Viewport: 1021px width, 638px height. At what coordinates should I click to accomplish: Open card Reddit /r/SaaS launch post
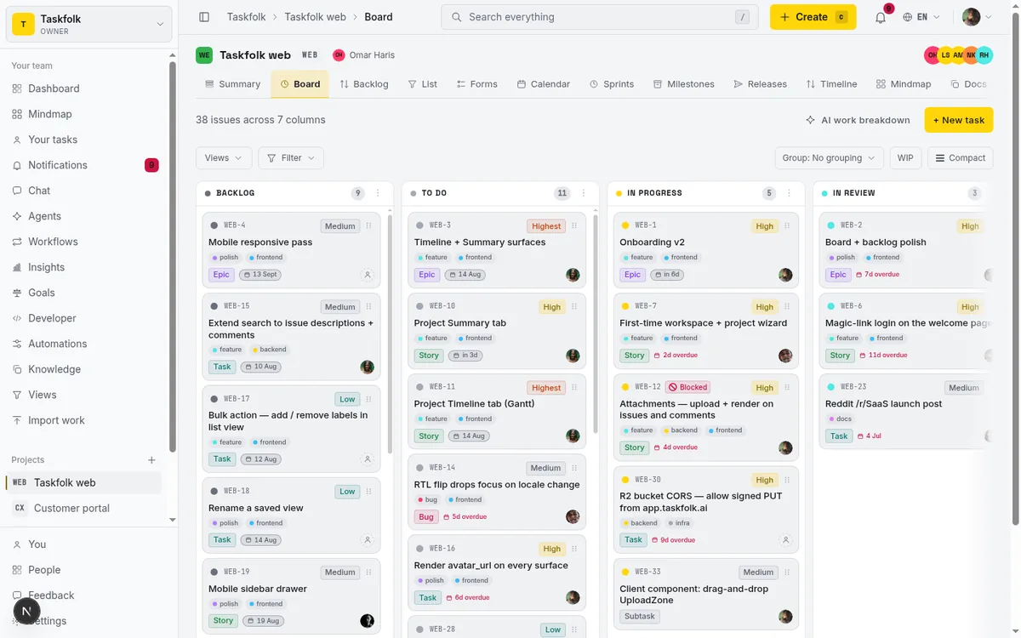902,412
